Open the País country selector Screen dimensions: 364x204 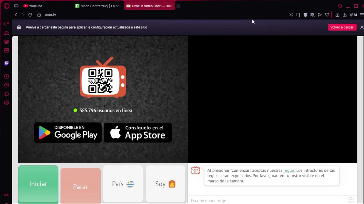123,184
